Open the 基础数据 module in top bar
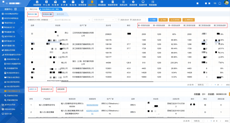 click(x=102, y=3)
